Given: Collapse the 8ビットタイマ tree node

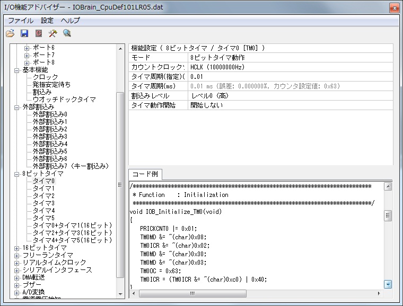Looking at the screenshot, I should click(x=16, y=174).
